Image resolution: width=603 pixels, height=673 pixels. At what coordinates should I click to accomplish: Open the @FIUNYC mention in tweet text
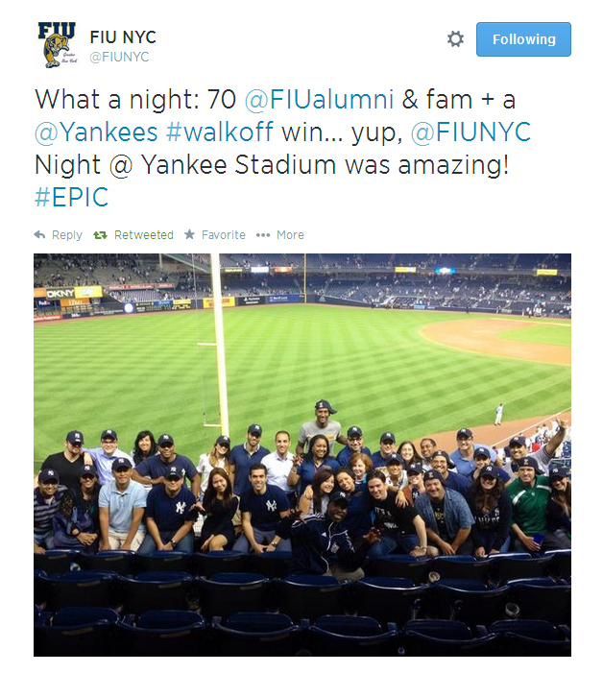[x=470, y=132]
